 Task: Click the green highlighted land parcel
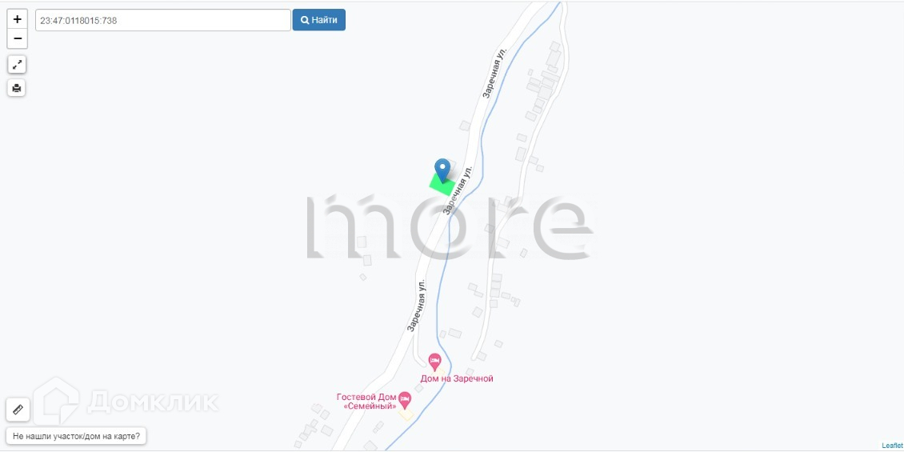point(442,185)
